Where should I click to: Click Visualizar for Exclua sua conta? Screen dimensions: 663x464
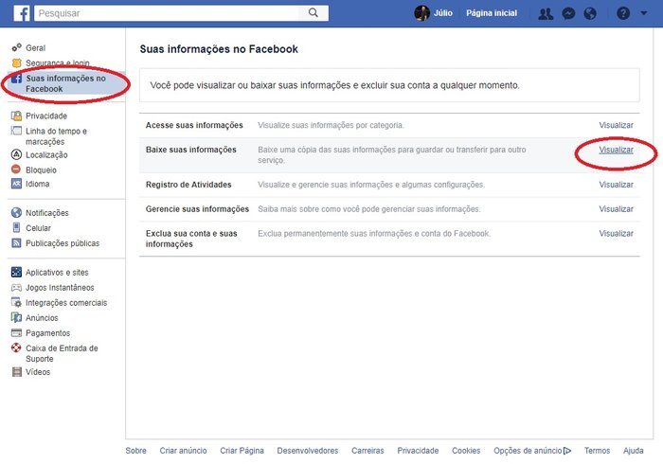coord(616,233)
